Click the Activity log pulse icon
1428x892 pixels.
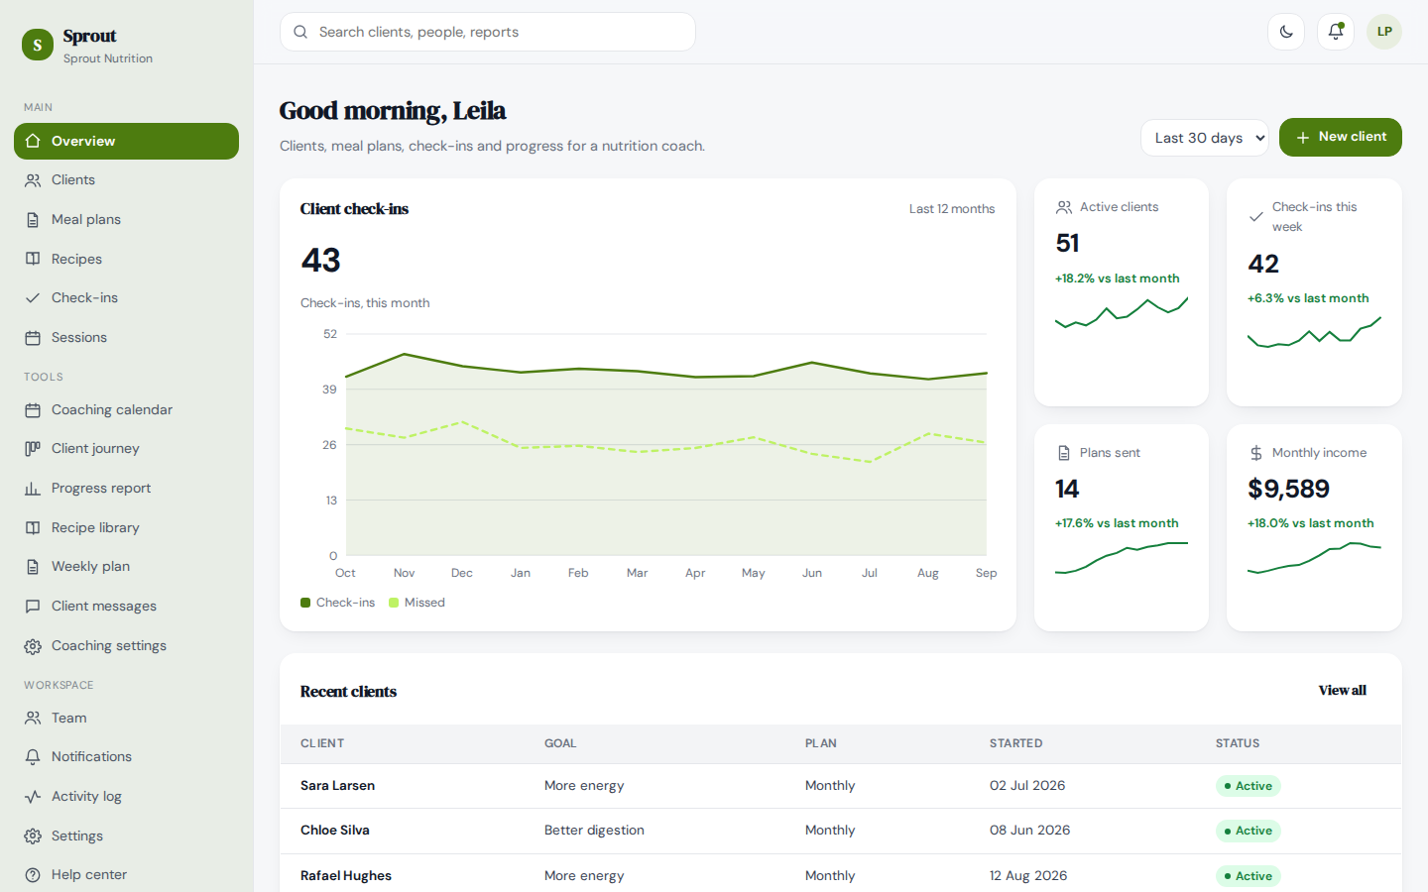33,797
